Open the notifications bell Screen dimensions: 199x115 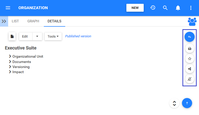[178, 8]
